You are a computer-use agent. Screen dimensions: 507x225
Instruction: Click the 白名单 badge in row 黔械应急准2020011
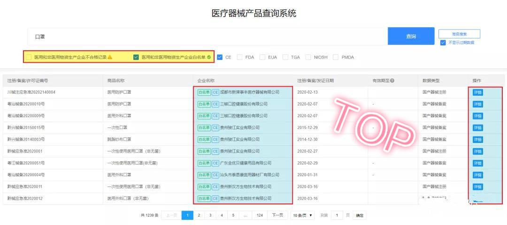(204, 187)
